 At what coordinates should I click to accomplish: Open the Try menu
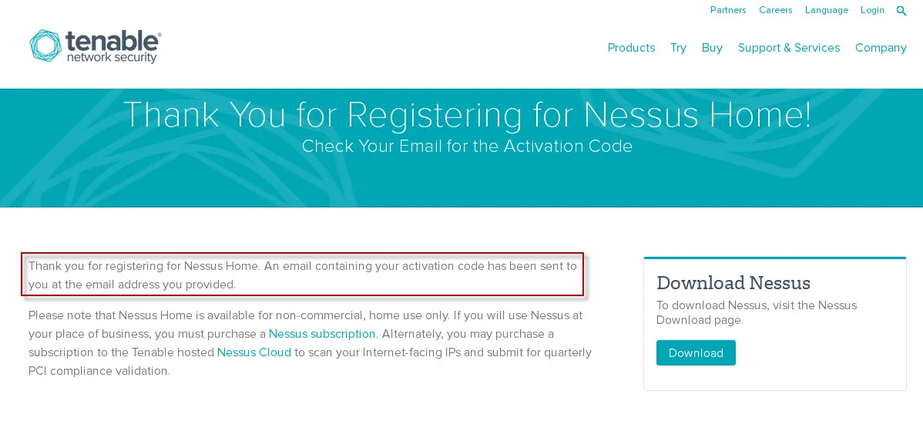pos(678,48)
